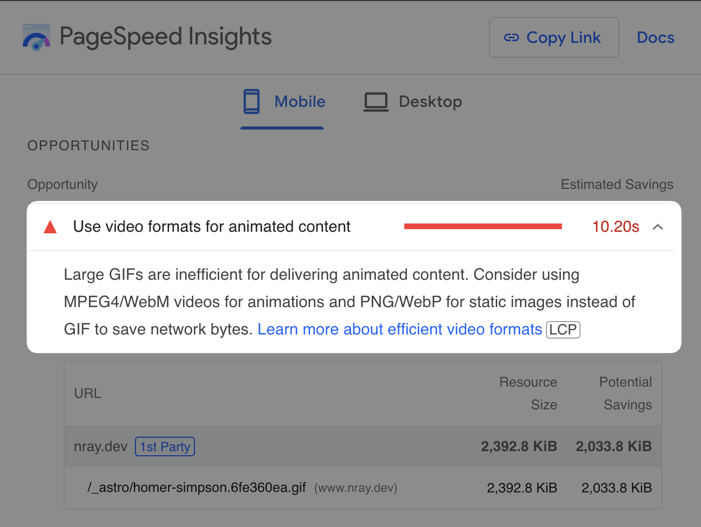Screen dimensions: 701x527
Task: Switch to the Desktop tab
Action: coord(413,102)
